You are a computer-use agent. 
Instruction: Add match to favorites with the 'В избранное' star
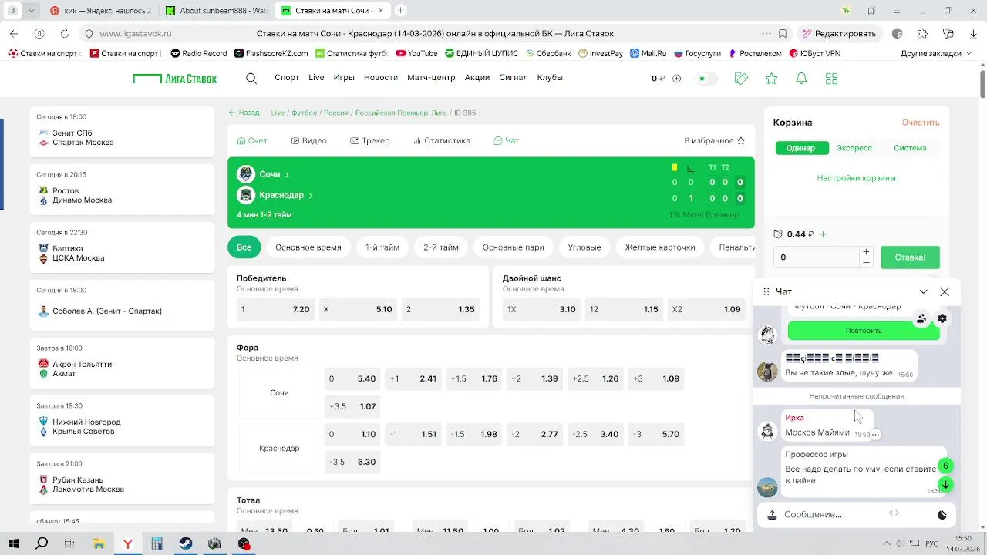[x=741, y=141]
